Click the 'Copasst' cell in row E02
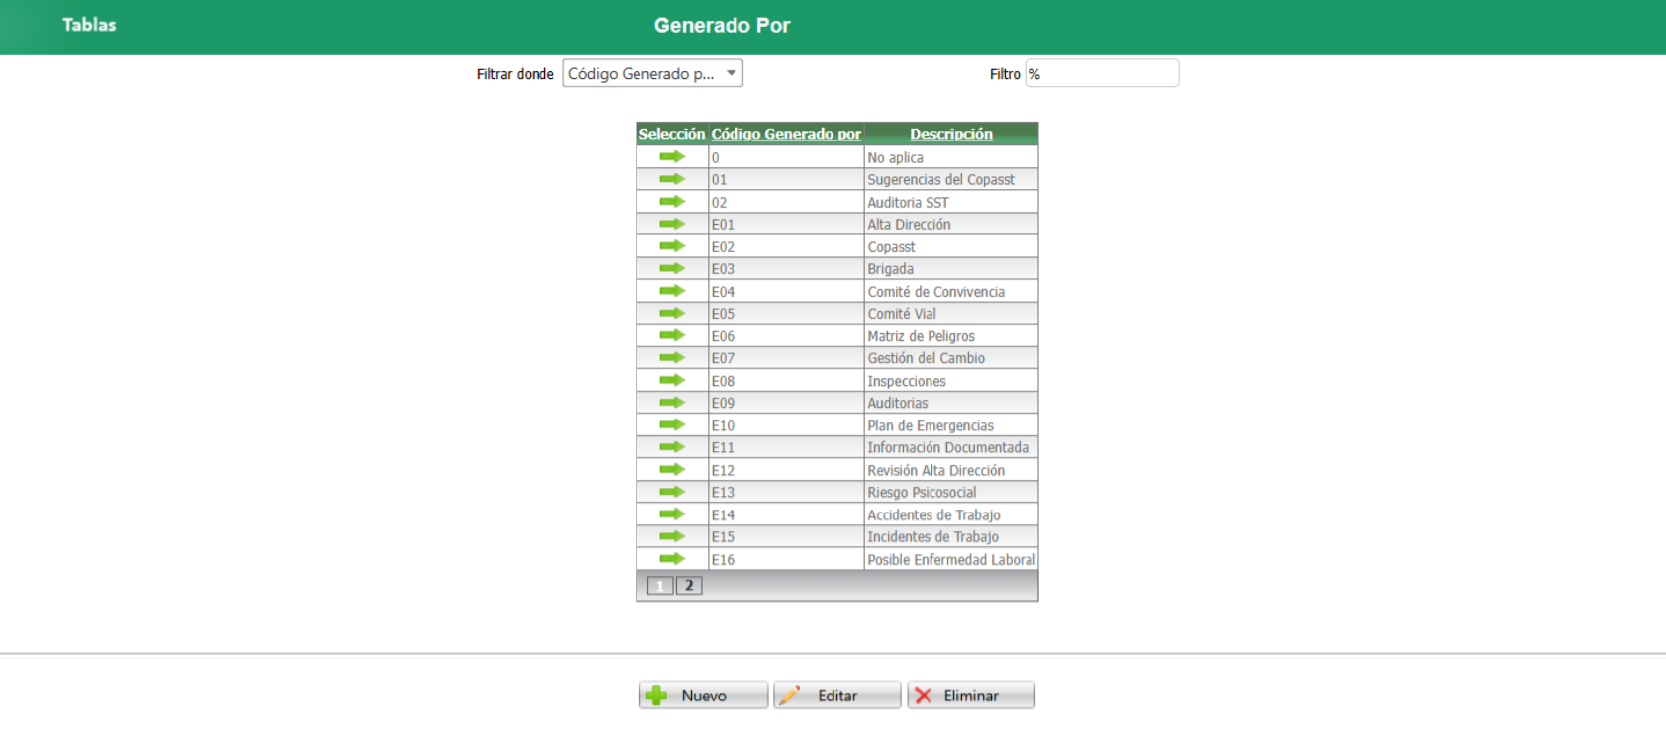The width and height of the screenshot is (1666, 746). [x=951, y=246]
